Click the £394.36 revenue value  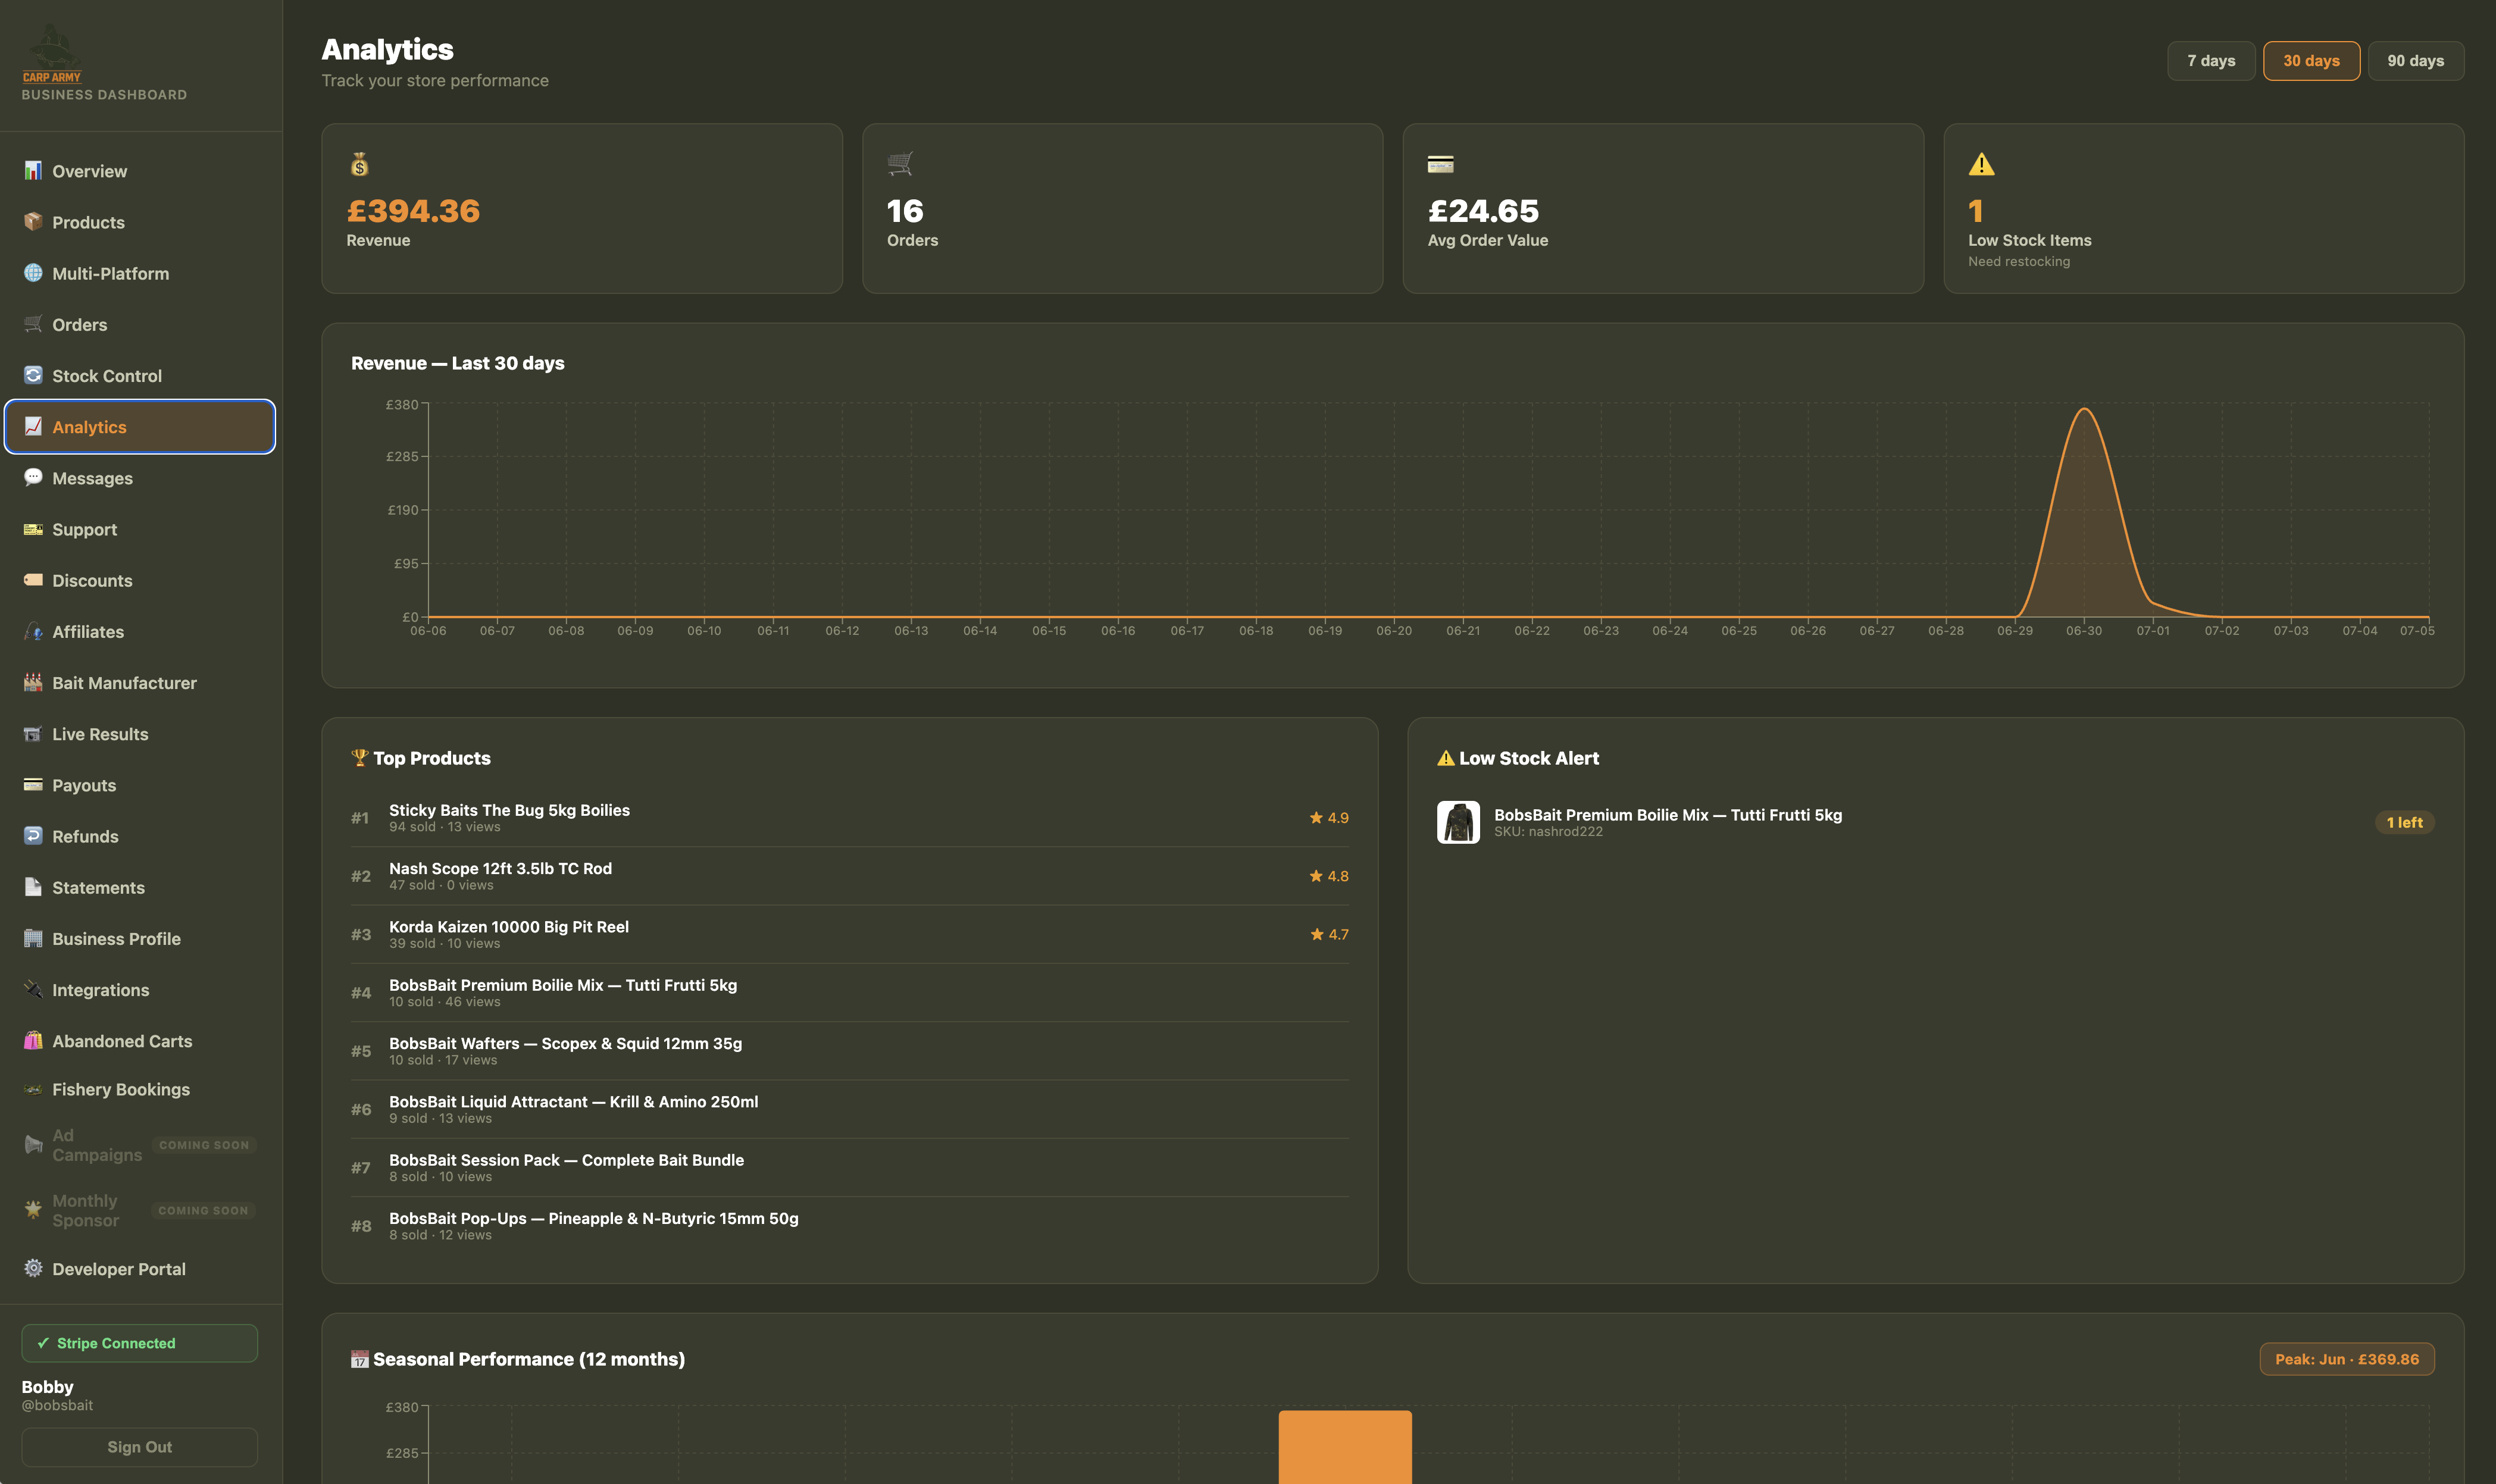tap(413, 211)
